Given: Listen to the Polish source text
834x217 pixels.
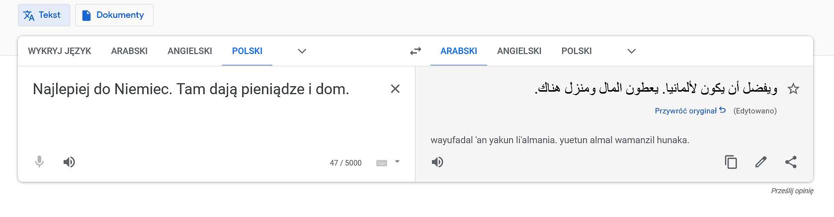Looking at the screenshot, I should coord(69,162).
